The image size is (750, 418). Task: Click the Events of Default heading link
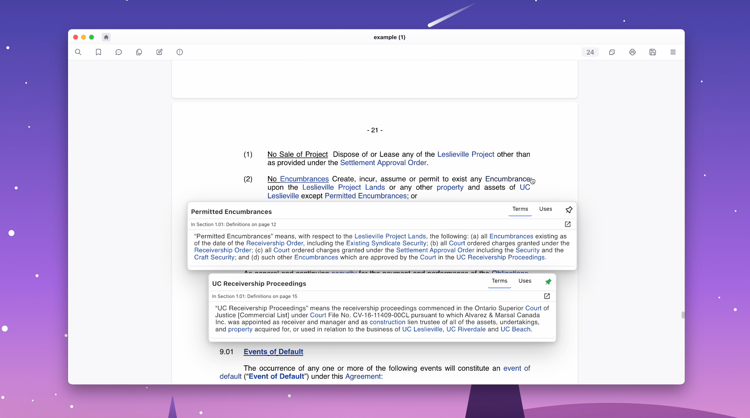click(x=273, y=352)
